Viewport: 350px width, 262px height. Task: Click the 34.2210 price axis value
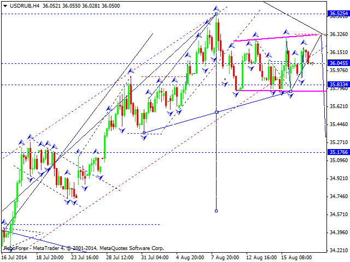339,251
